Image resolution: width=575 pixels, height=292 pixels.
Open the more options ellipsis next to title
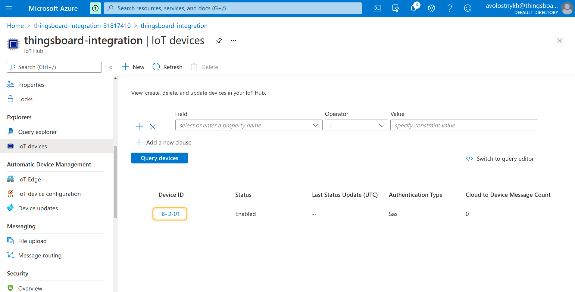[233, 41]
